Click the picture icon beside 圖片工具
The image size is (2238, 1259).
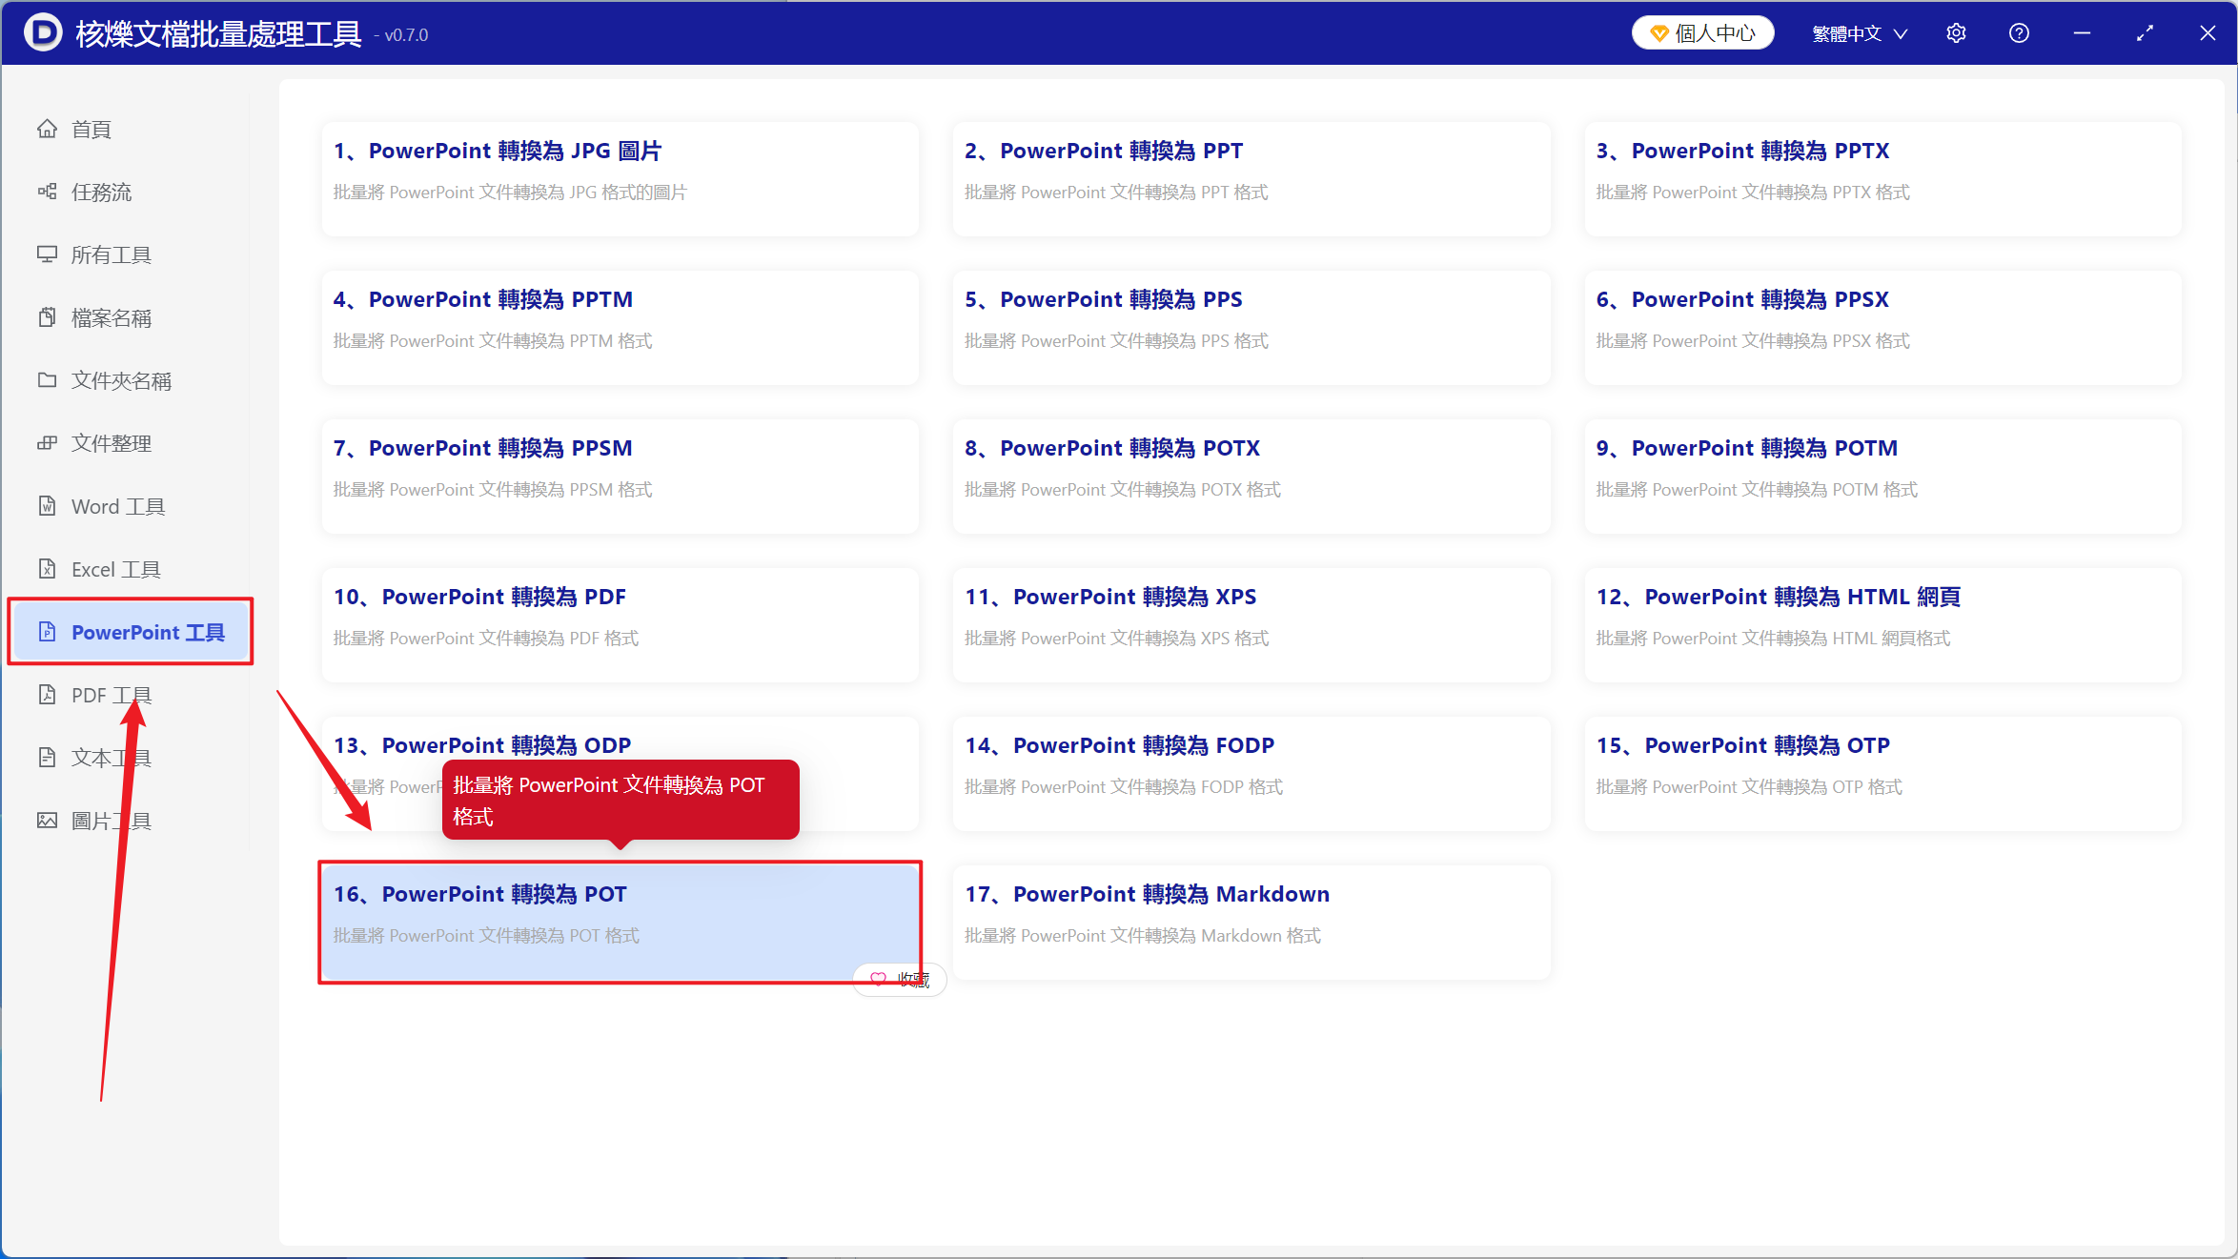(47, 821)
